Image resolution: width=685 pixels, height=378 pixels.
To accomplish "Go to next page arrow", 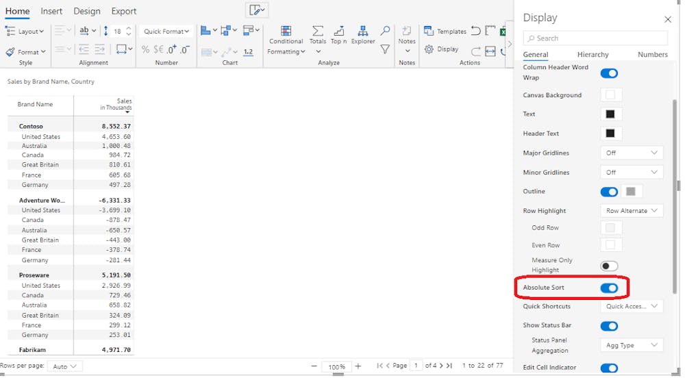I will 441,366.
